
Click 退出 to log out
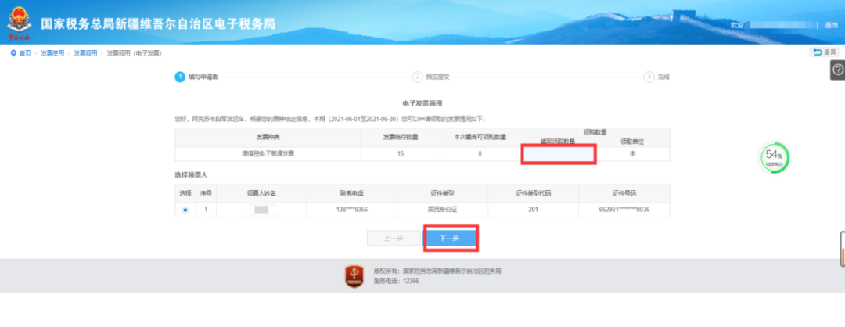831,25
